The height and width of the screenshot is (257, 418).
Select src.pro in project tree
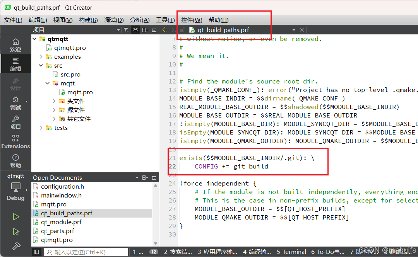pyautogui.click(x=70, y=74)
